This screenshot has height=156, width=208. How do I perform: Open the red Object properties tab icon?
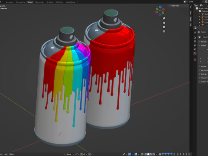tap(195, 59)
